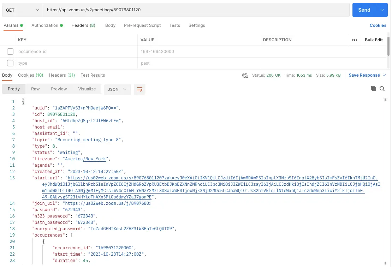Toggle Bulk Edit for parameters

point(373,40)
